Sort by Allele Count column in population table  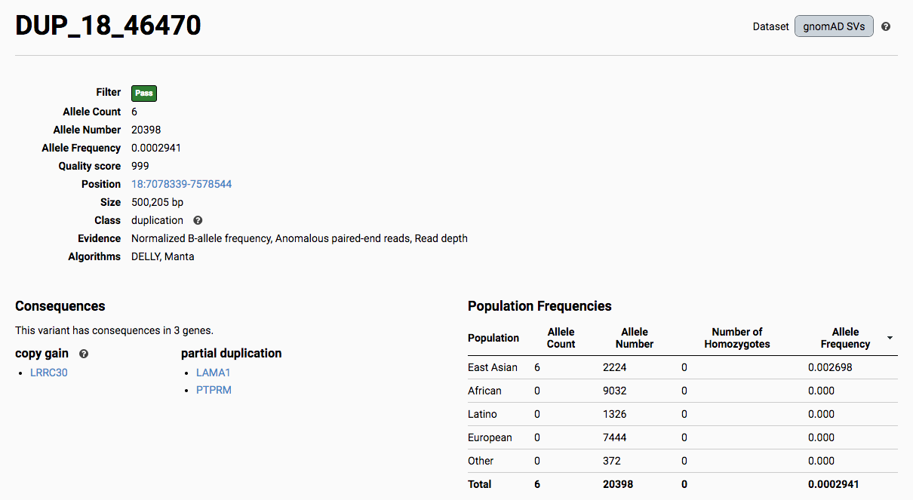tap(561, 338)
